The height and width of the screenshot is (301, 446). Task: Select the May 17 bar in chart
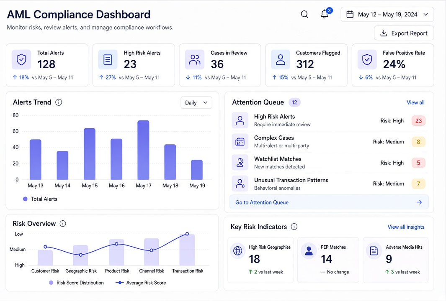[143, 150]
